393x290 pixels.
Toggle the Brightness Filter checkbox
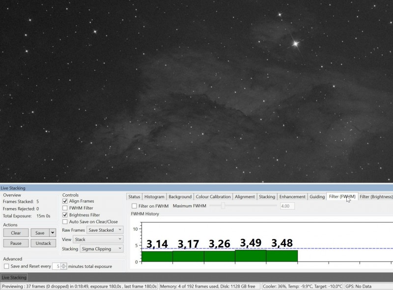65,215
